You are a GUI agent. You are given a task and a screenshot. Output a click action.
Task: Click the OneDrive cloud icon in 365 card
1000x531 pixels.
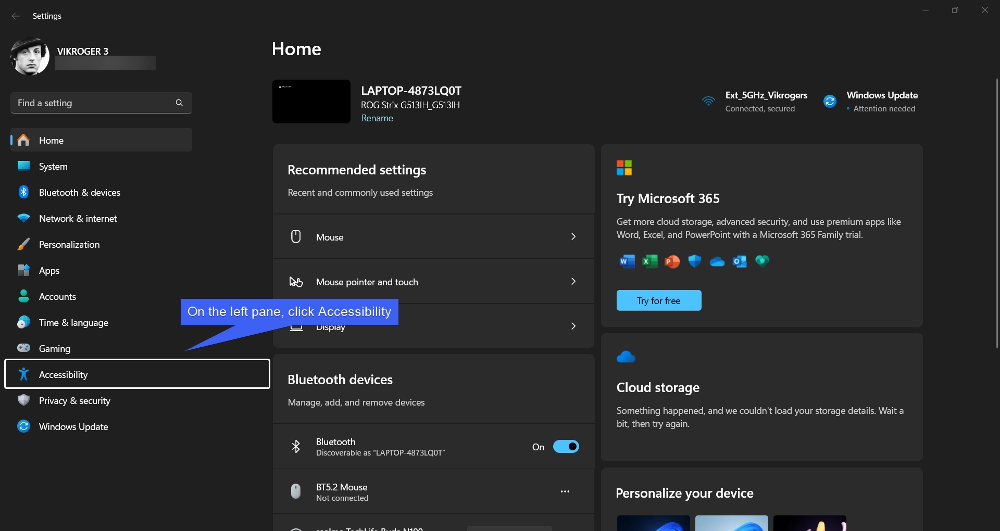(x=717, y=261)
